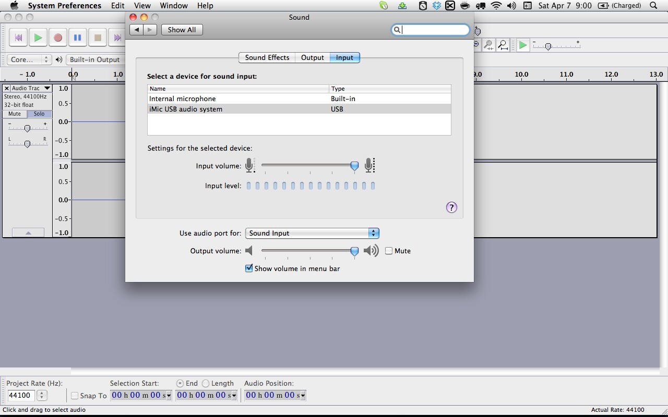Toggle Solo on the Audio Track

point(39,114)
